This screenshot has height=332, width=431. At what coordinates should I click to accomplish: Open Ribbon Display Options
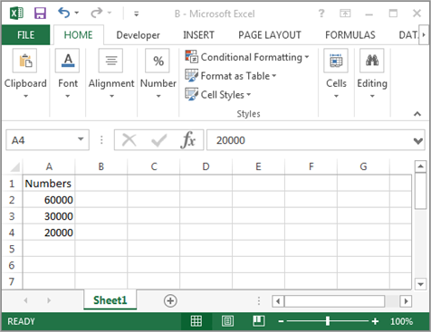[x=345, y=14]
